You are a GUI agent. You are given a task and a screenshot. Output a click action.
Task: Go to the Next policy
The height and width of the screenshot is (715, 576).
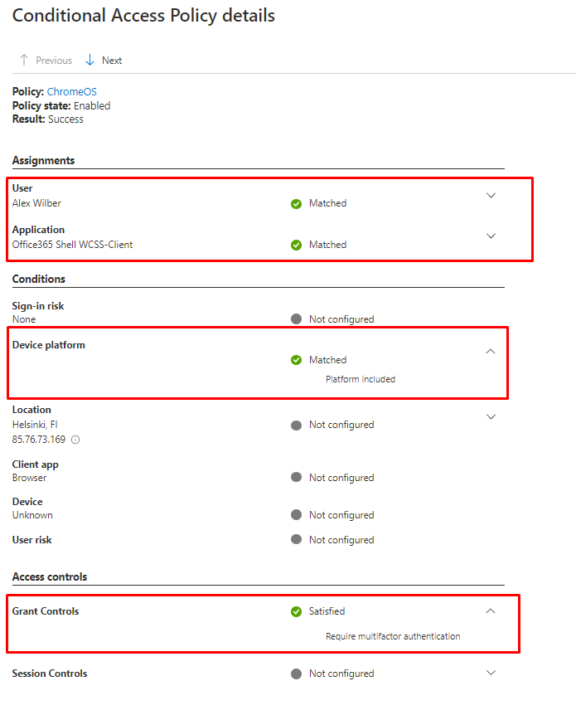point(104,61)
